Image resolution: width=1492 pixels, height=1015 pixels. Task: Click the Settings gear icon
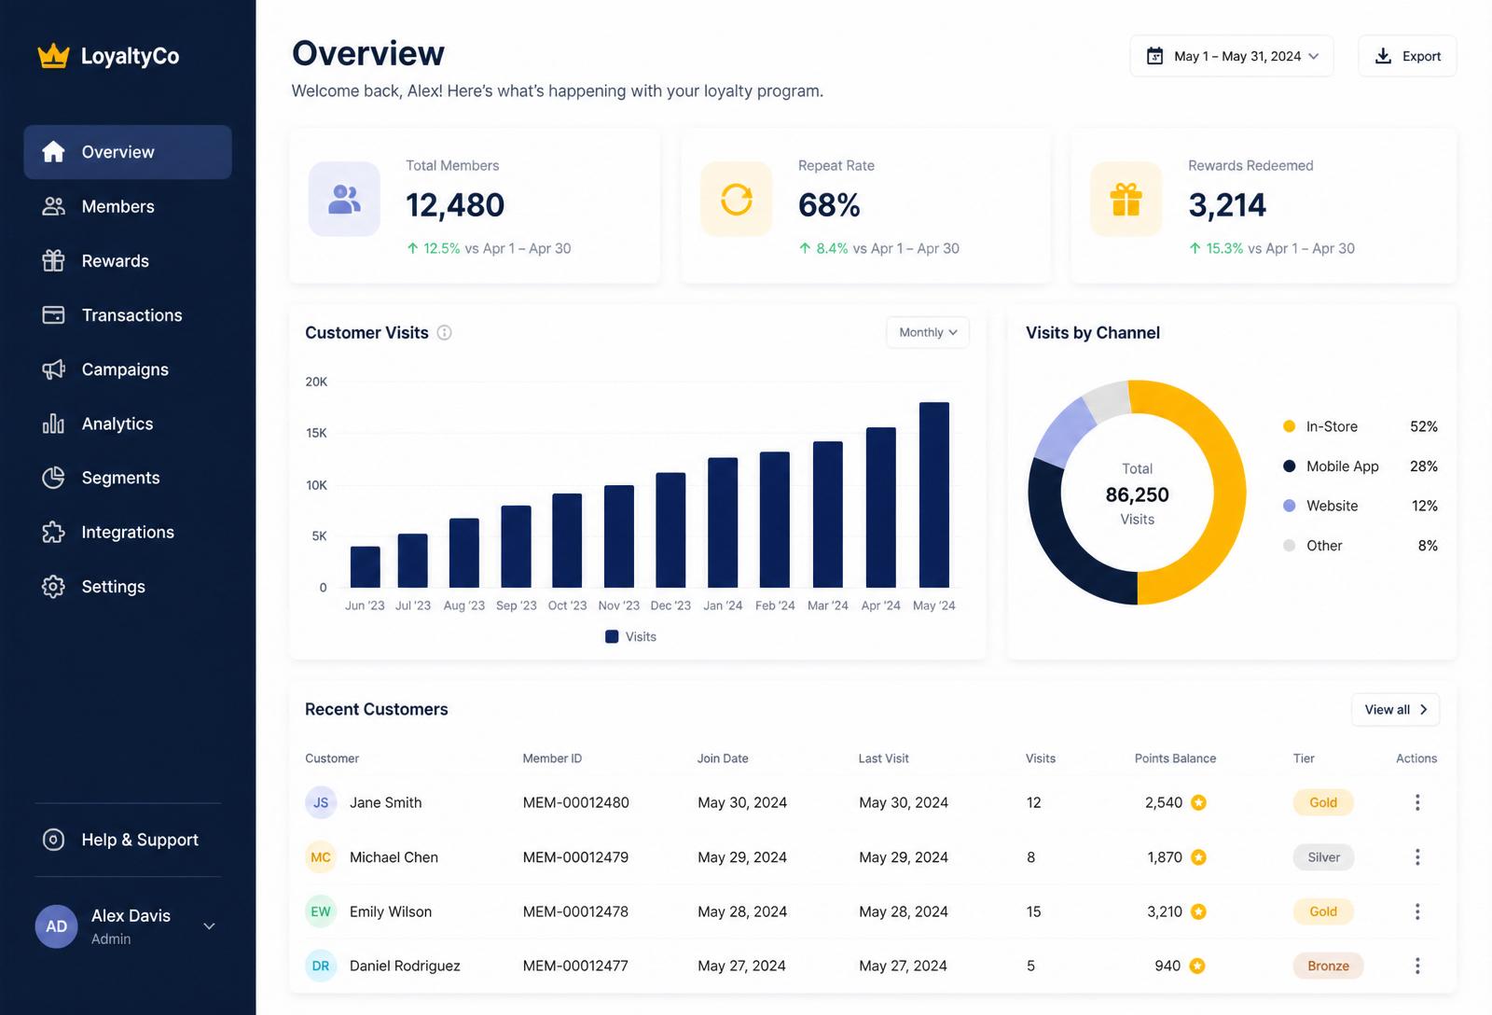point(53,586)
